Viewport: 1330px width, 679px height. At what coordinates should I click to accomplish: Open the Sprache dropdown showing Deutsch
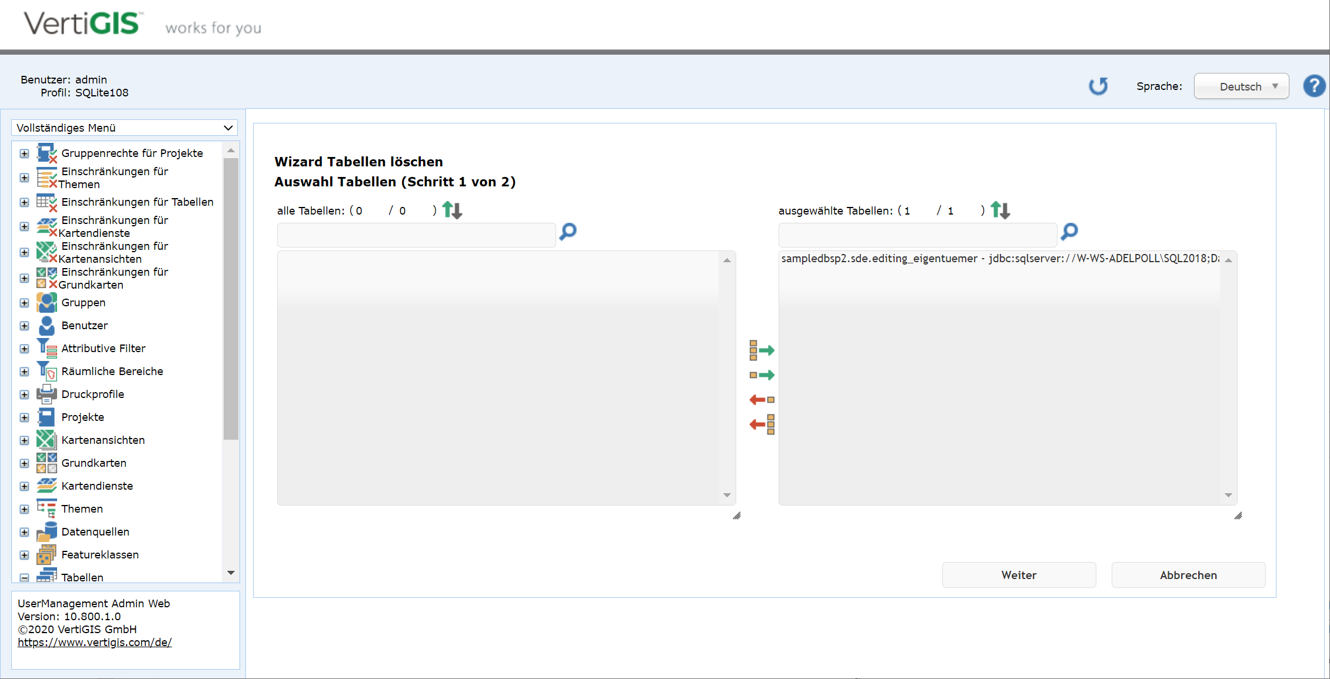pyautogui.click(x=1241, y=86)
